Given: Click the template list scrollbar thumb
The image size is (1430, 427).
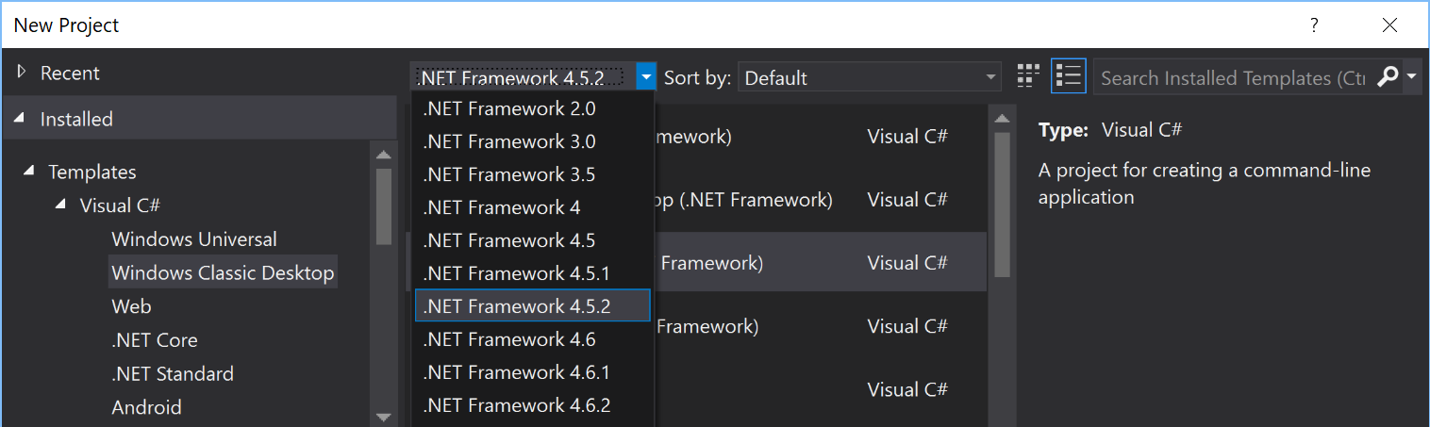Looking at the screenshot, I should tap(1002, 204).
